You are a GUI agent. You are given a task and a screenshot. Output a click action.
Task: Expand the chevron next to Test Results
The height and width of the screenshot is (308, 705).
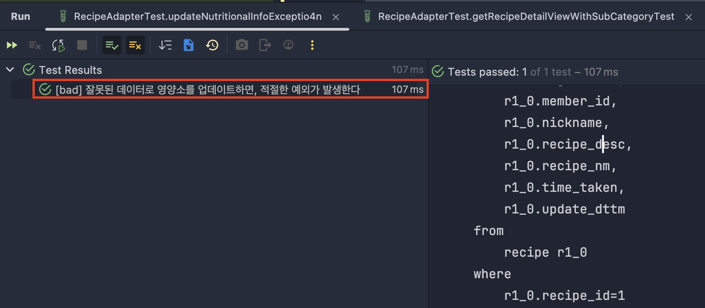(x=10, y=70)
